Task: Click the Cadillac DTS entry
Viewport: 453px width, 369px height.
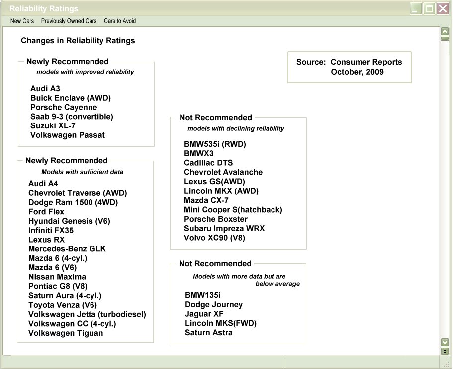Action: tap(208, 163)
